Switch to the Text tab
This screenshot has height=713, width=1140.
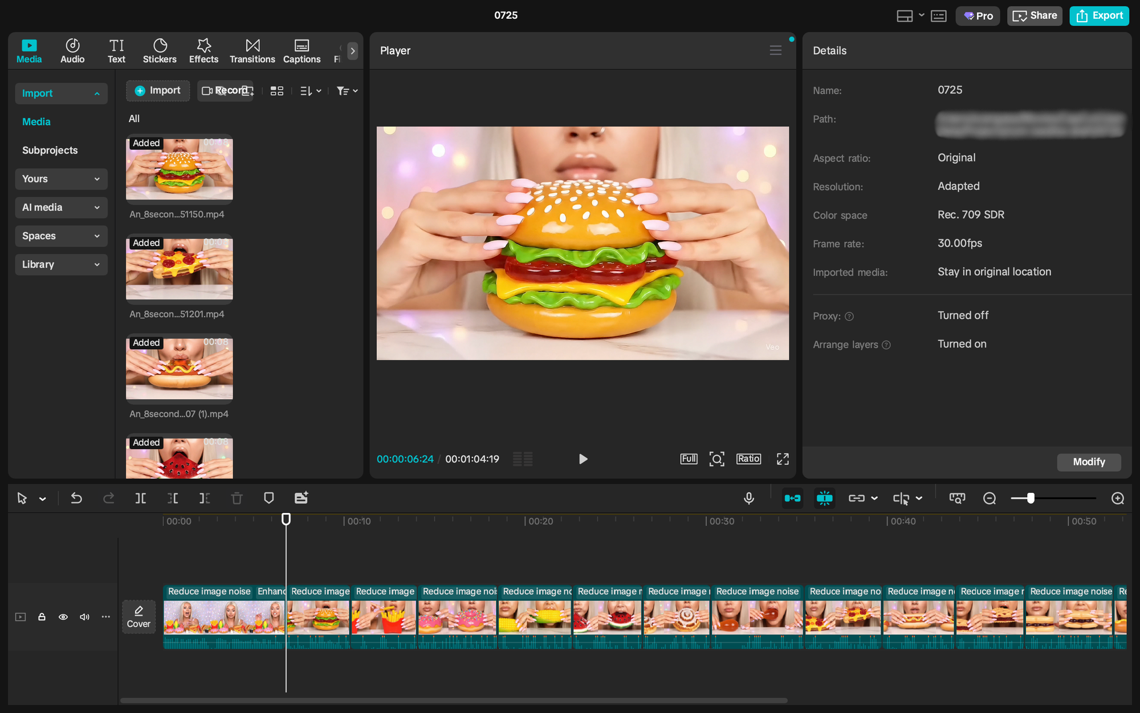[x=116, y=51]
